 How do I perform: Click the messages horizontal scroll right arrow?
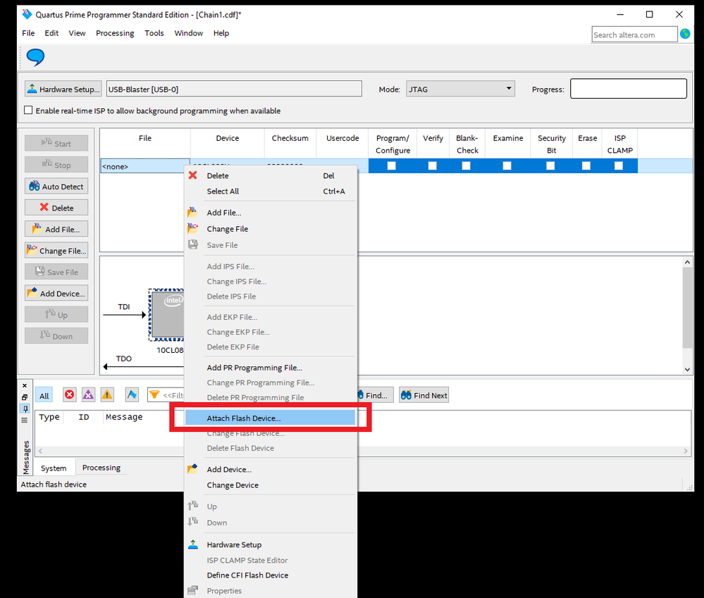686,451
